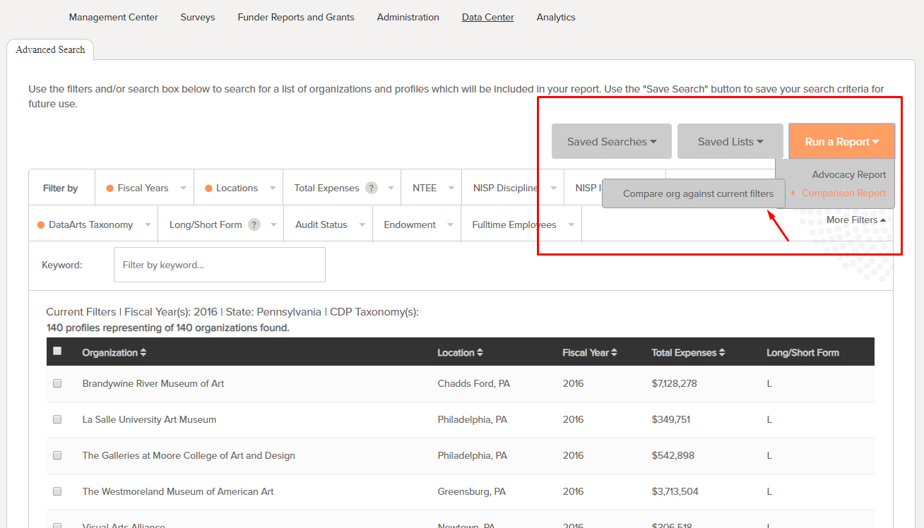
Task: Click the Total Expenses help question-mark icon
Action: click(371, 188)
